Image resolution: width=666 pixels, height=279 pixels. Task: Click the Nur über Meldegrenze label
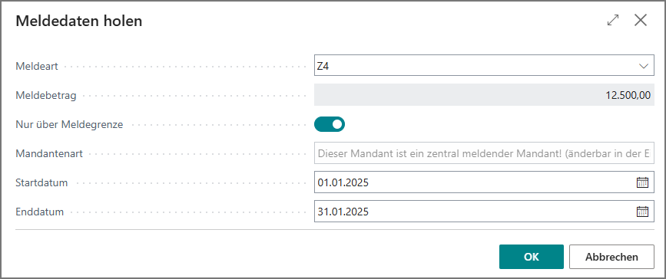click(69, 125)
